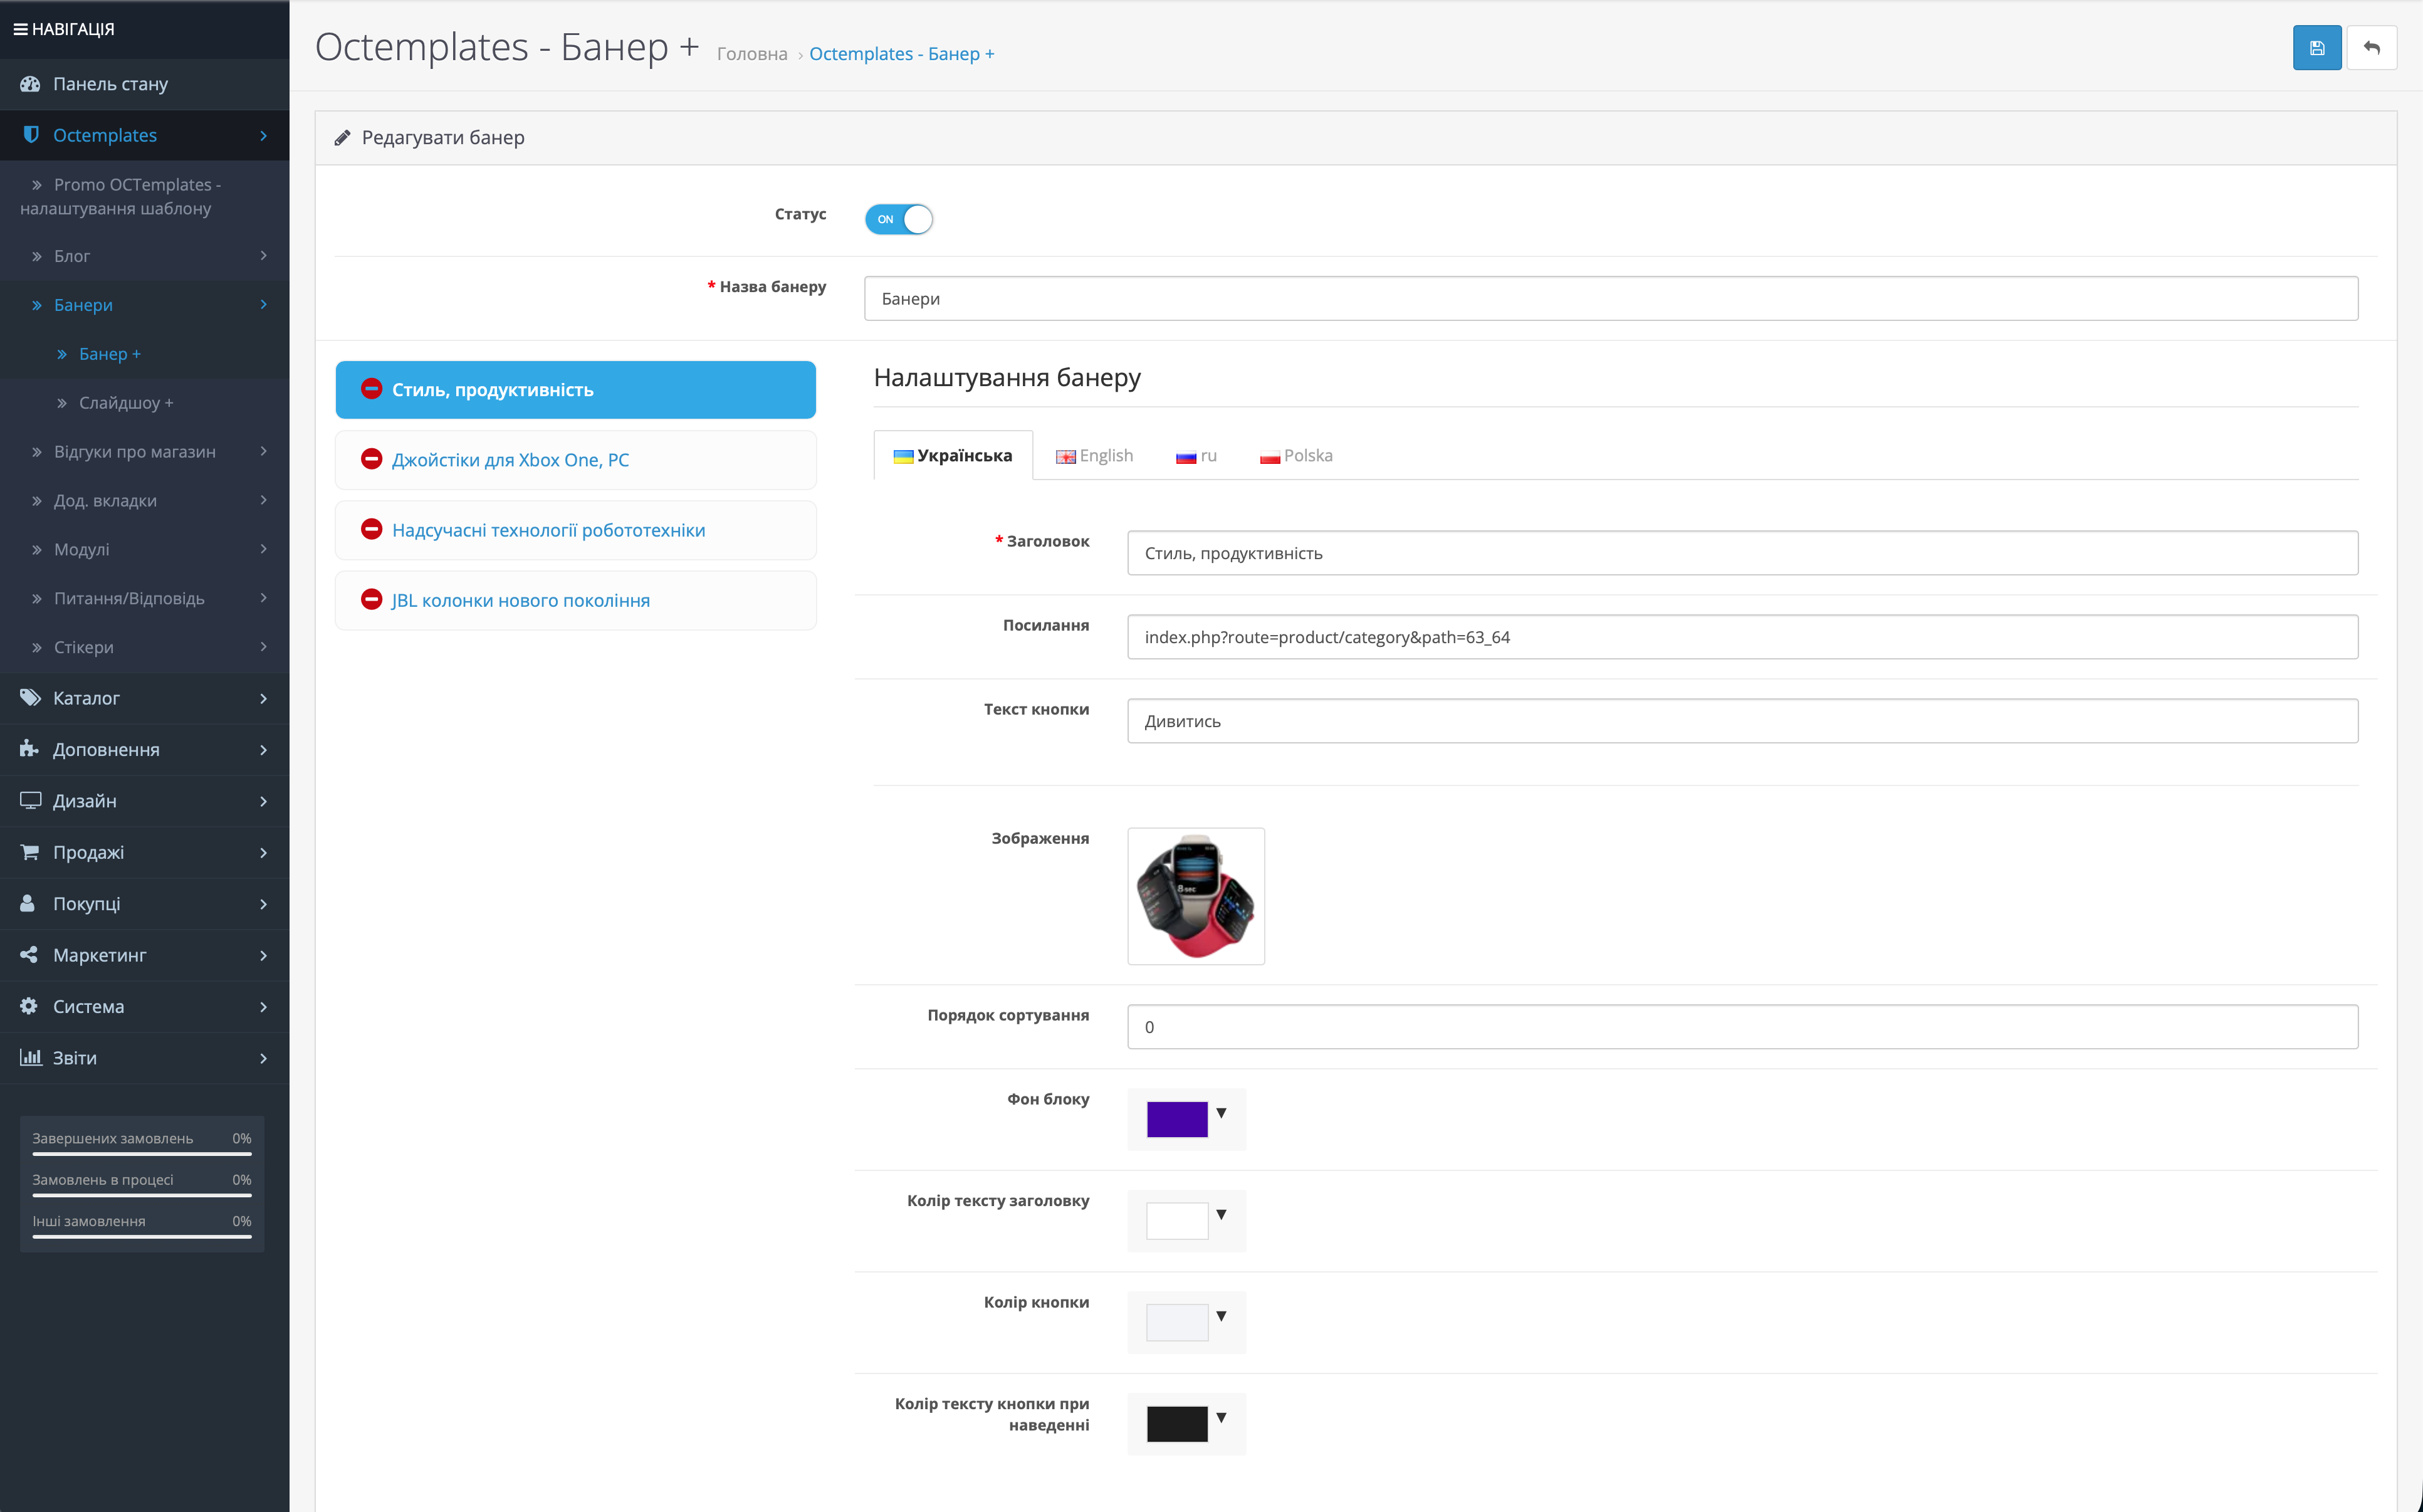Open the Слайдшоу + sidebar link
2423x1512 pixels.
coord(126,403)
